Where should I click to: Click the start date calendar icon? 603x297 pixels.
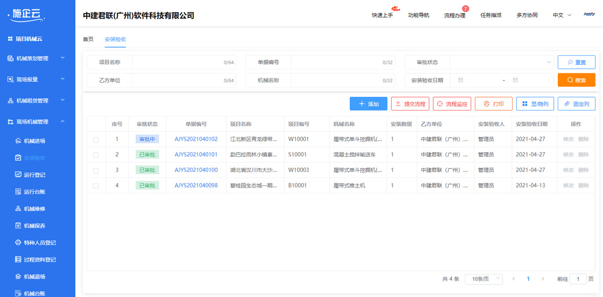461,80
